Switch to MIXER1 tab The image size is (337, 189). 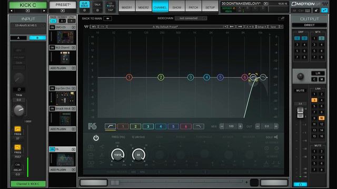tap(127, 6)
